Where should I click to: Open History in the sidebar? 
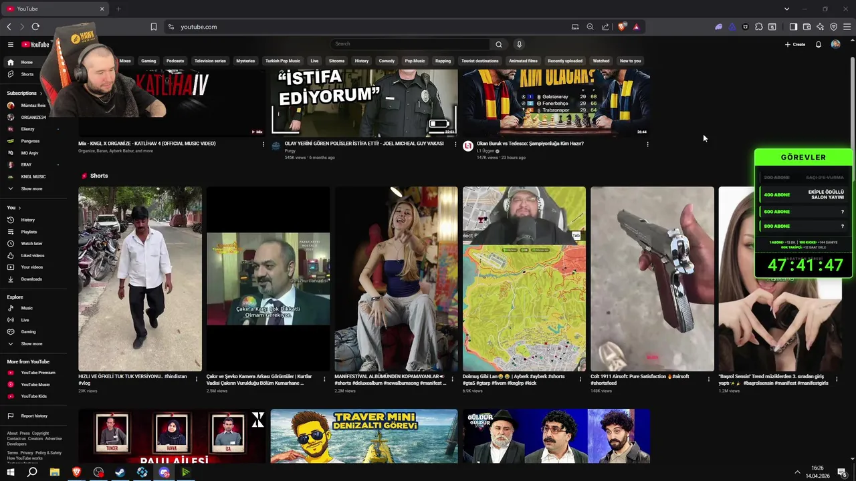coord(27,220)
